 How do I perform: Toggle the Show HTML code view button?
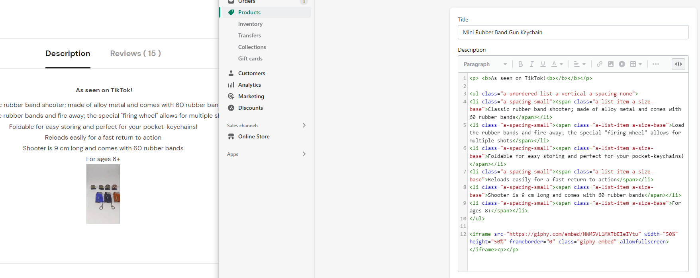click(678, 64)
